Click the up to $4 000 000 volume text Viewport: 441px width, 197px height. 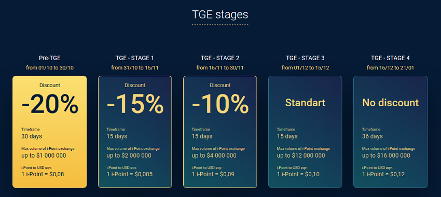pyautogui.click(x=214, y=156)
